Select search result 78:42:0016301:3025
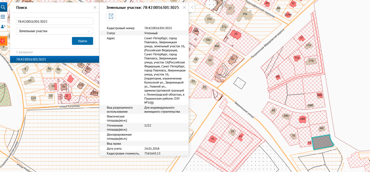The width and height of the screenshot is (370, 172). click(x=55, y=59)
